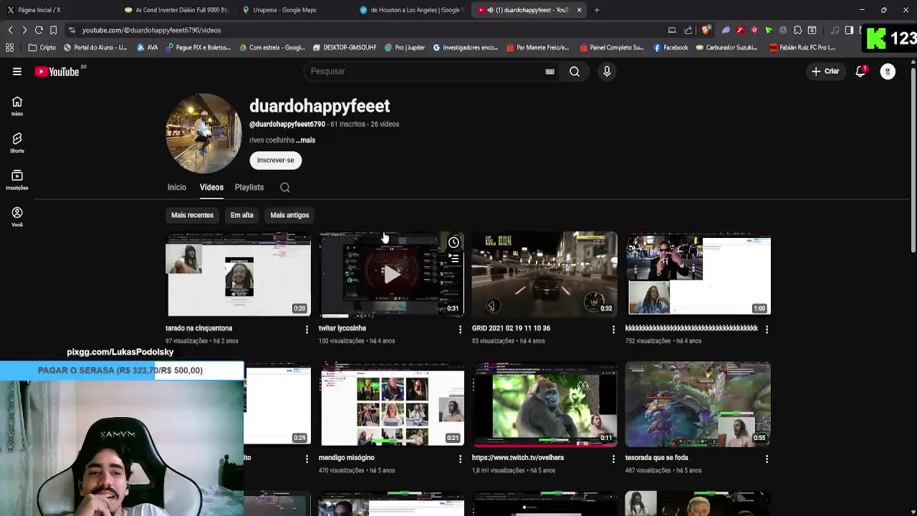Add 'twiter lycosinha' video to queue
Screen dimensions: 917x516
[453, 259]
